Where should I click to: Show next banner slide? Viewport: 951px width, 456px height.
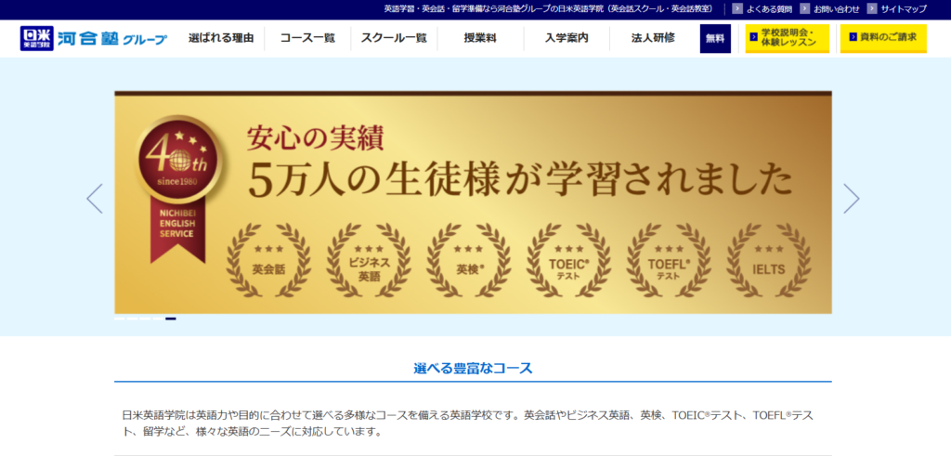[852, 199]
